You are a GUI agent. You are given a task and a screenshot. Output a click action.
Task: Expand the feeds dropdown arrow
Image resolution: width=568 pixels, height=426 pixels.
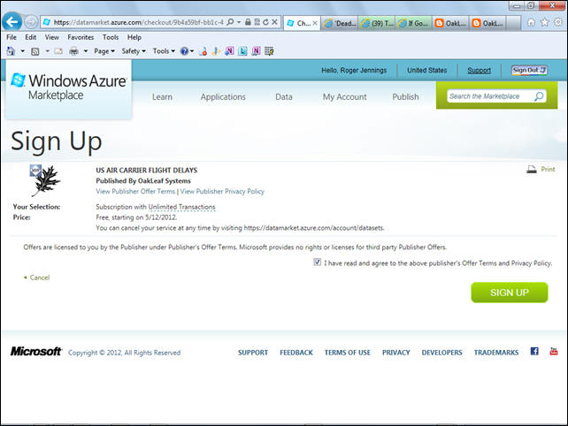[x=47, y=51]
